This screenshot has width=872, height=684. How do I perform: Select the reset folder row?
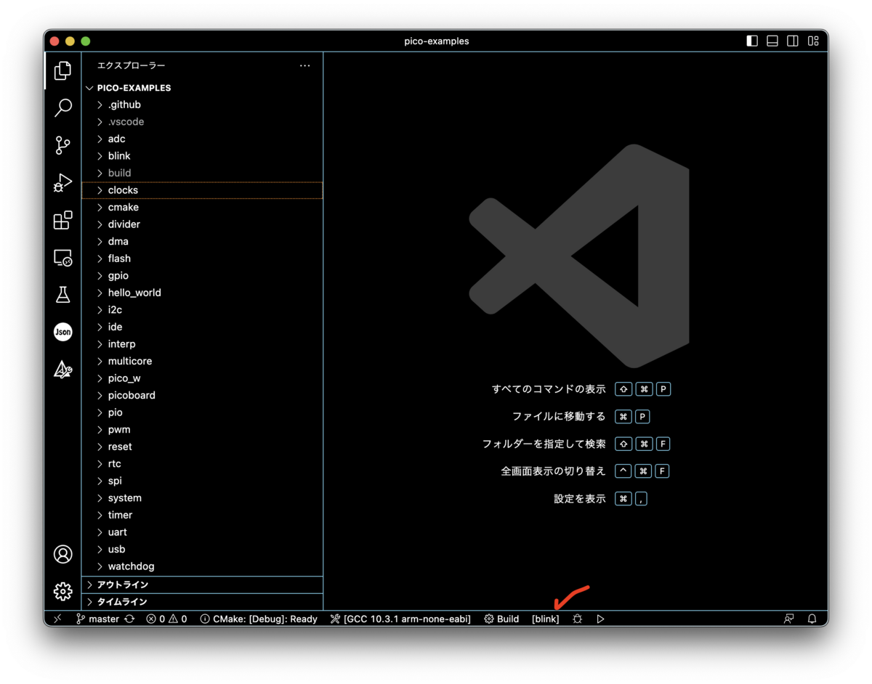point(202,447)
